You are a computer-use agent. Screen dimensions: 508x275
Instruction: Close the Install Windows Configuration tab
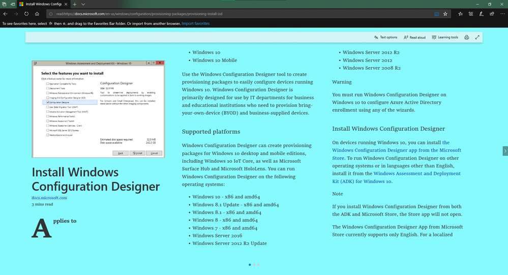66,4
